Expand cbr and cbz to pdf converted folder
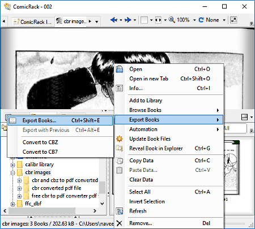 [19, 180]
